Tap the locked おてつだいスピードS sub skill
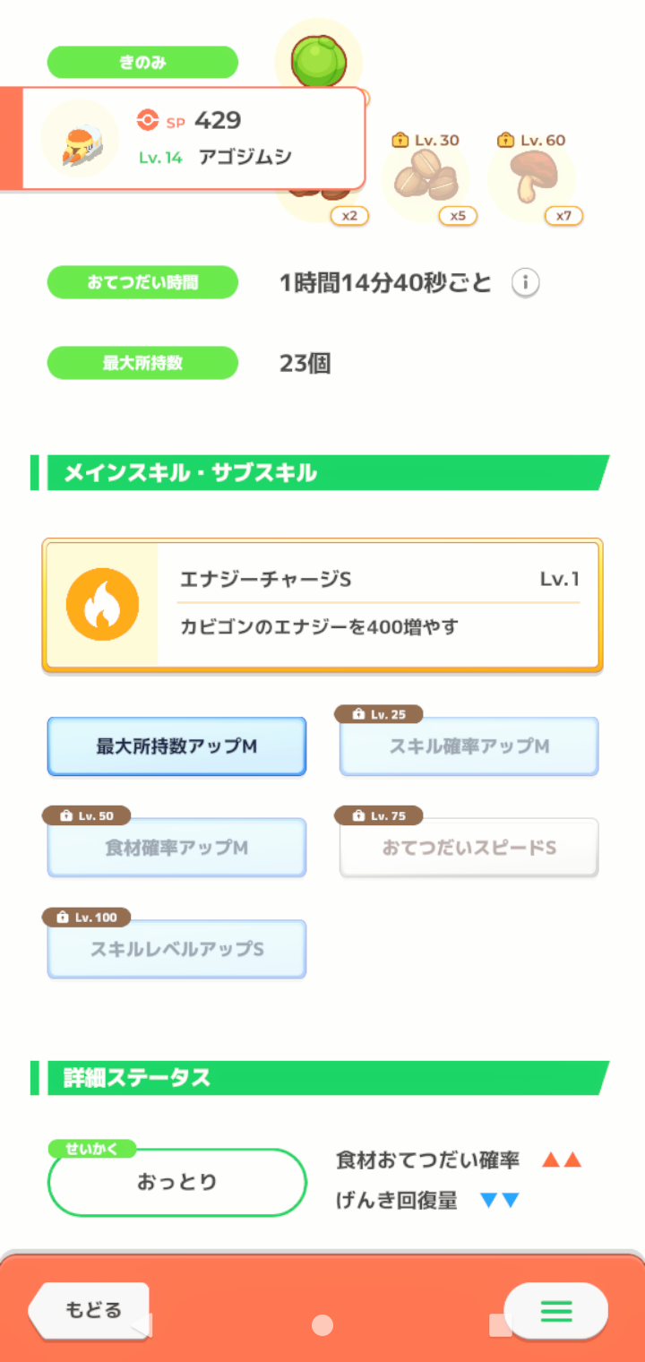This screenshot has height=1362, width=645. pos(469,847)
